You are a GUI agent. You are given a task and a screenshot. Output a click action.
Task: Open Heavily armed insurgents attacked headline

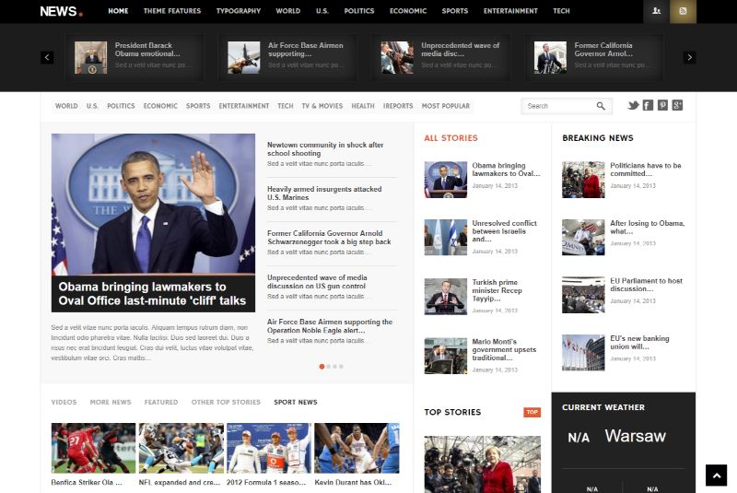tap(324, 194)
